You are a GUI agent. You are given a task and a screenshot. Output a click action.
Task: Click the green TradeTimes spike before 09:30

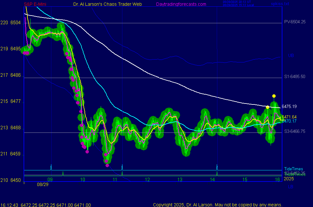point(63,173)
